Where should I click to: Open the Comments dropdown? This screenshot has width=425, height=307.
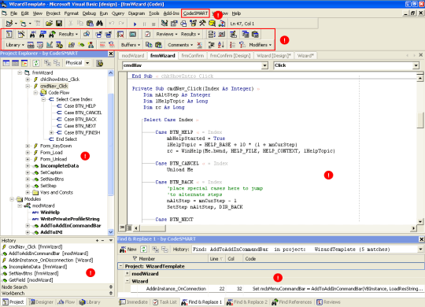click(x=180, y=45)
